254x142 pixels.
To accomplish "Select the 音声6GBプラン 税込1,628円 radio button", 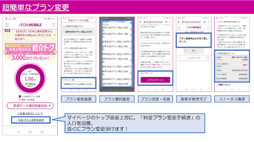I will point(131,60).
